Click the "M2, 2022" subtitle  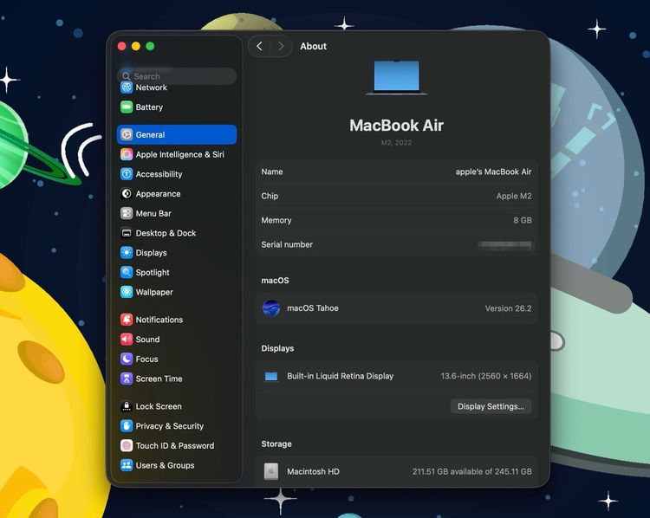click(x=396, y=143)
